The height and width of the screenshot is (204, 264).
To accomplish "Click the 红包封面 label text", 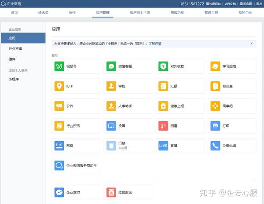I will tap(125, 193).
